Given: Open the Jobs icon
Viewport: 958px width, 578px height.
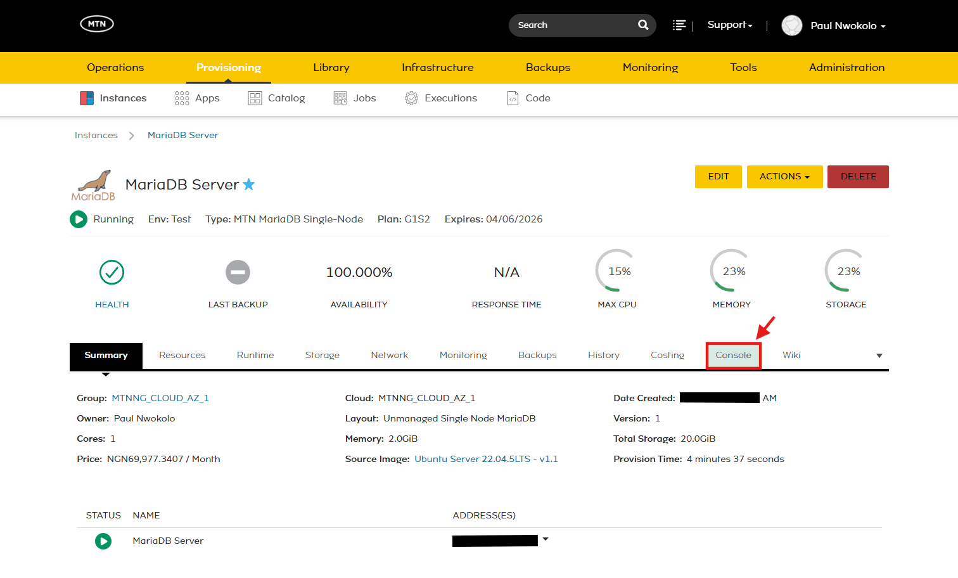Looking at the screenshot, I should (x=340, y=98).
